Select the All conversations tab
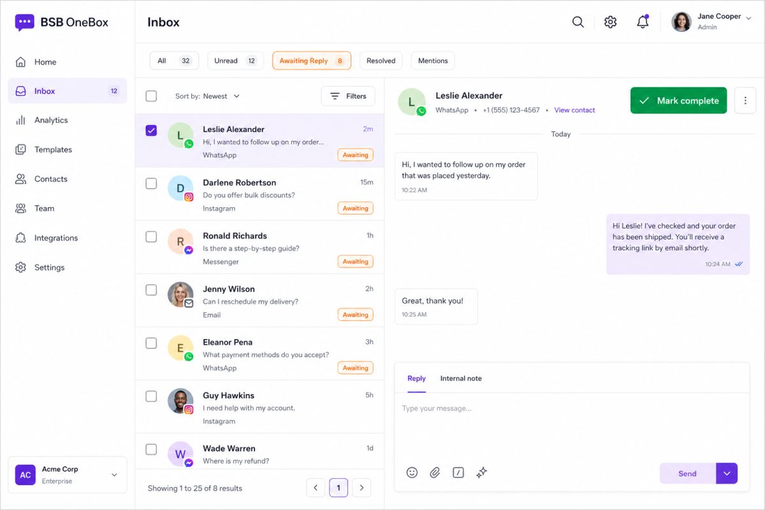 174,61
